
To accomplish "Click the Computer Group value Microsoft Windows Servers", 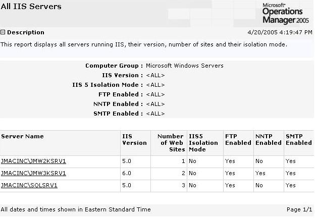I will [x=185, y=66].
